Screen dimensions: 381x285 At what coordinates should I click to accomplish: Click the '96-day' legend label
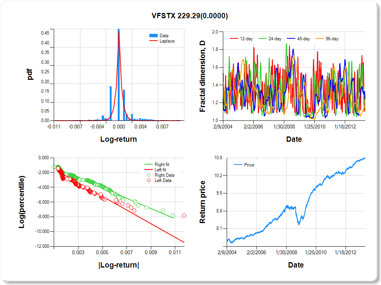(x=332, y=39)
